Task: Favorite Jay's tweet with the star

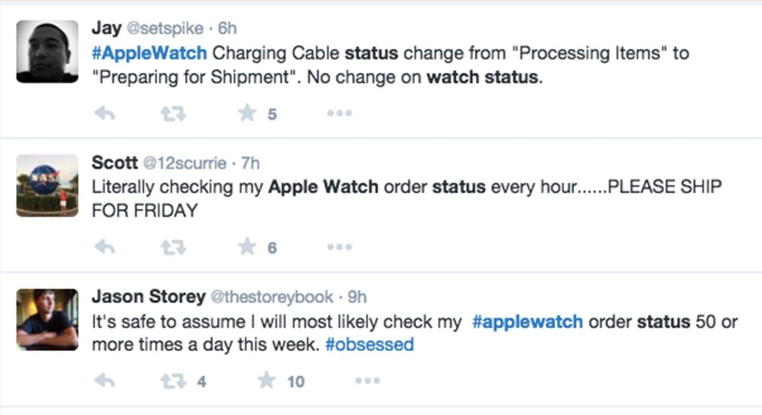Action: (247, 113)
